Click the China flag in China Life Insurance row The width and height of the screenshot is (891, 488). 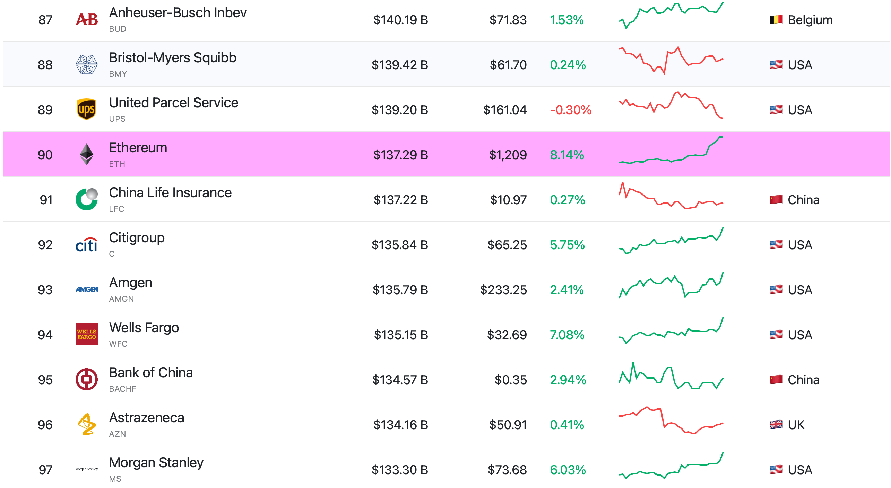(776, 200)
